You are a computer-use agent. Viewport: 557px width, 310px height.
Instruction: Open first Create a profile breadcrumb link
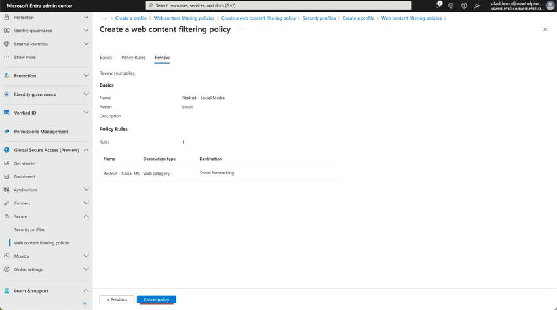(130, 18)
